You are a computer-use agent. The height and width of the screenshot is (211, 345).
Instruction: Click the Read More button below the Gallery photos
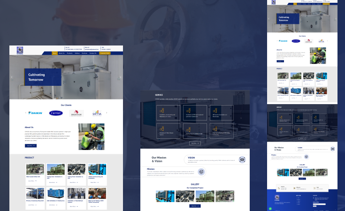point(195,206)
